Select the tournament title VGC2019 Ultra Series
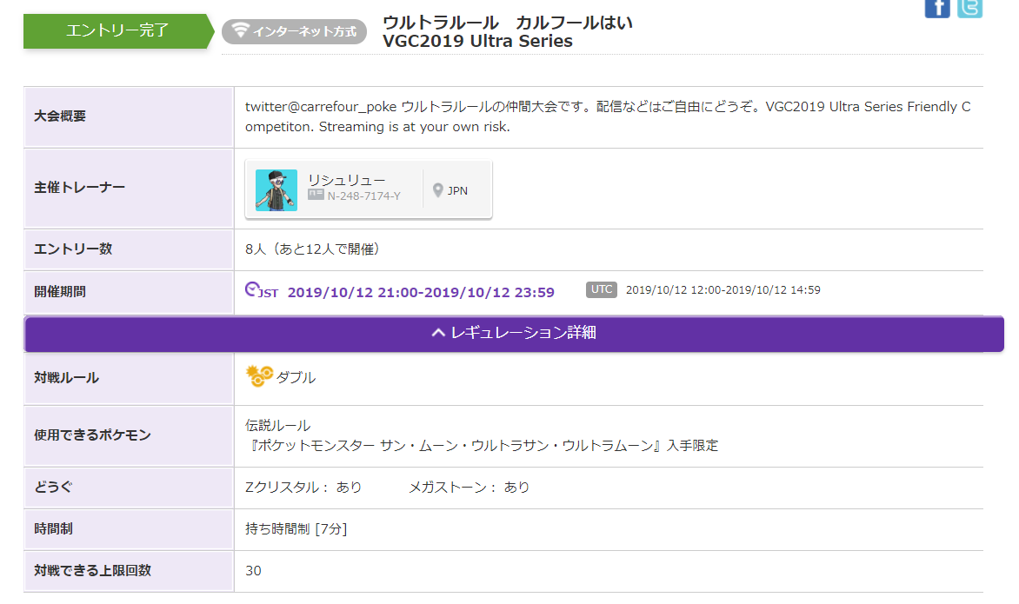This screenshot has width=1019, height=604. [477, 41]
